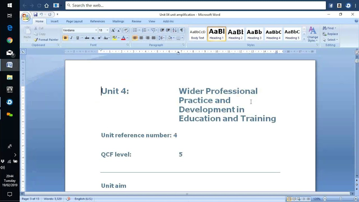The image size is (359, 202).
Task: Open the Change Case dropdown
Action: tap(106, 38)
